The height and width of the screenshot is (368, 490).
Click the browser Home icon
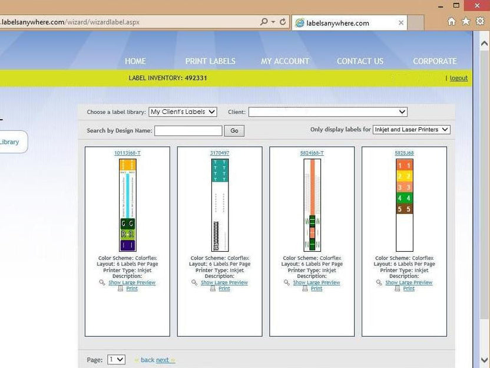[x=451, y=20]
